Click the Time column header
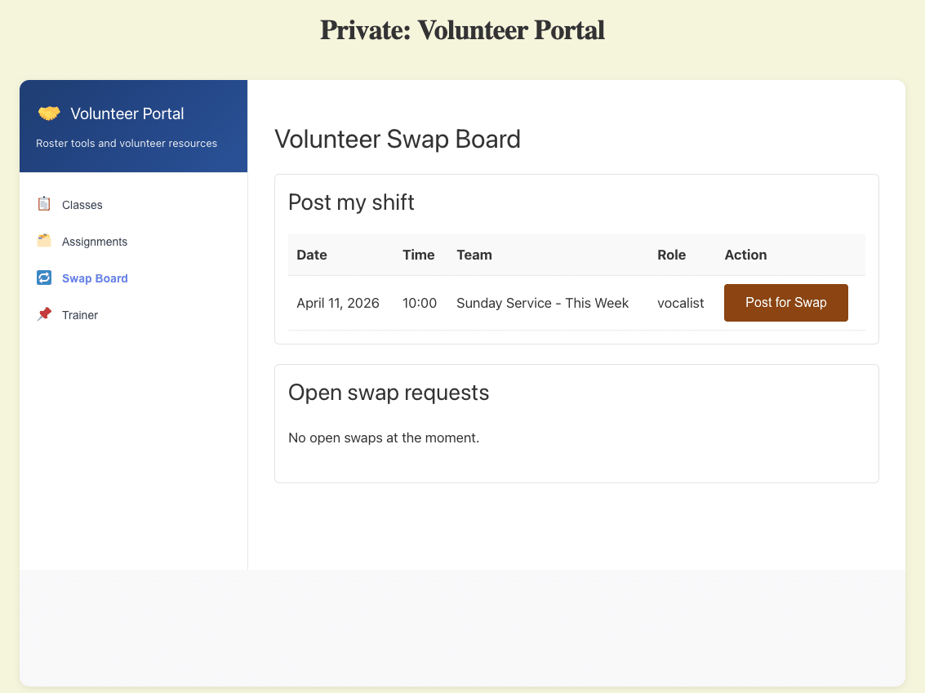925x693 pixels. click(x=418, y=255)
